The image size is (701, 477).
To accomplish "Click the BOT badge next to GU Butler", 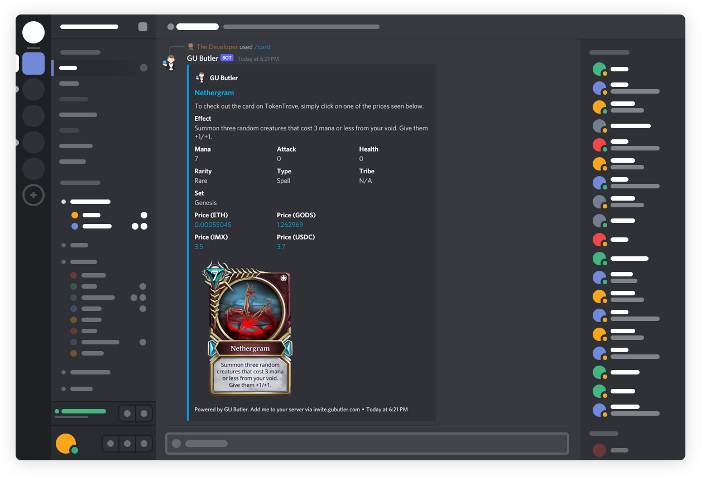I will coord(227,58).
